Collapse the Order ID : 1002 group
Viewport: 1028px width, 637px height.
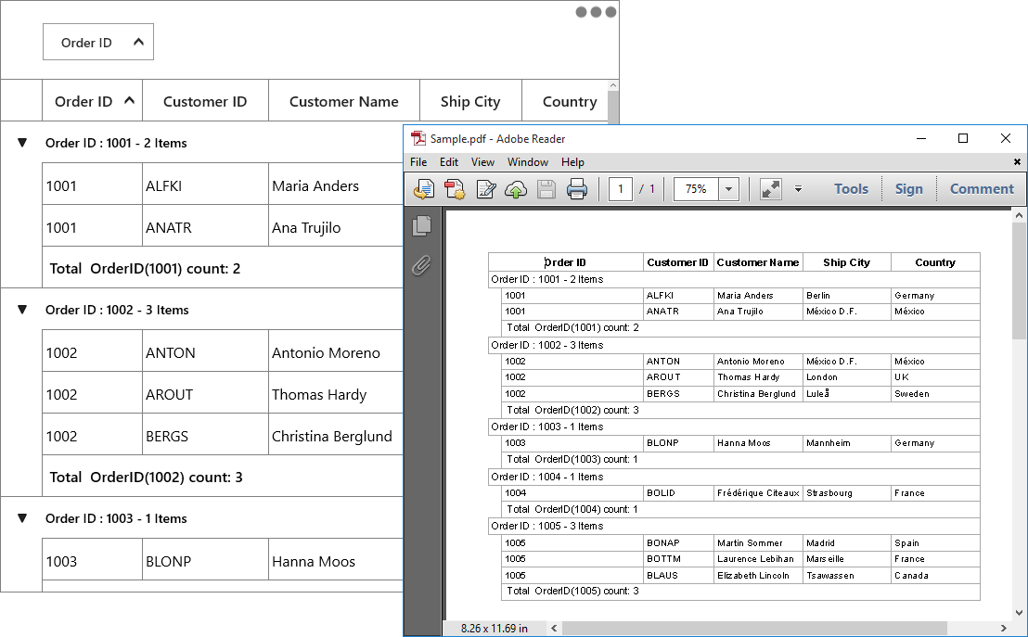[22, 310]
